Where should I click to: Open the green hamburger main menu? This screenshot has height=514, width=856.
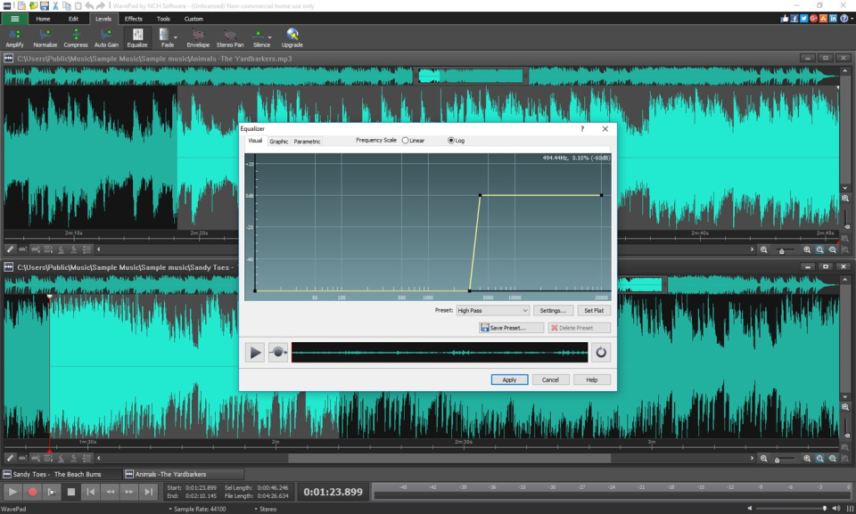[x=15, y=19]
